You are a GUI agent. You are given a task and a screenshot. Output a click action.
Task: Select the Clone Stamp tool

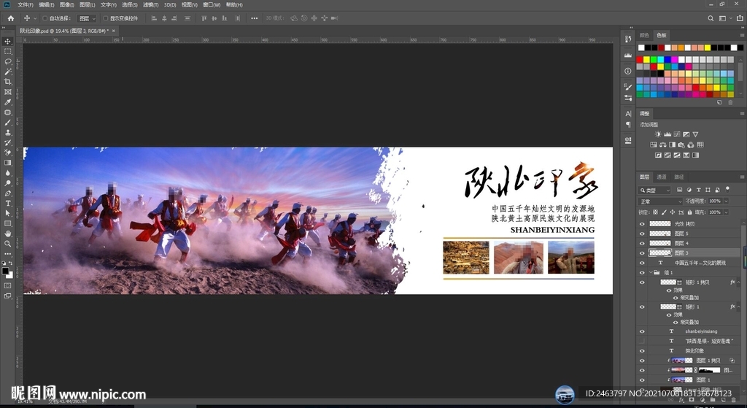tap(7, 133)
